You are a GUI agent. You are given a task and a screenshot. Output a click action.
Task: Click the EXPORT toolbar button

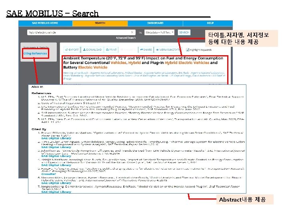72,50
